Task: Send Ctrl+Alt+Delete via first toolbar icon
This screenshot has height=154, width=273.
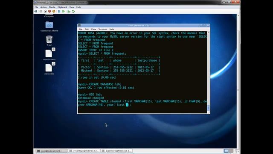Action: (36, 12)
